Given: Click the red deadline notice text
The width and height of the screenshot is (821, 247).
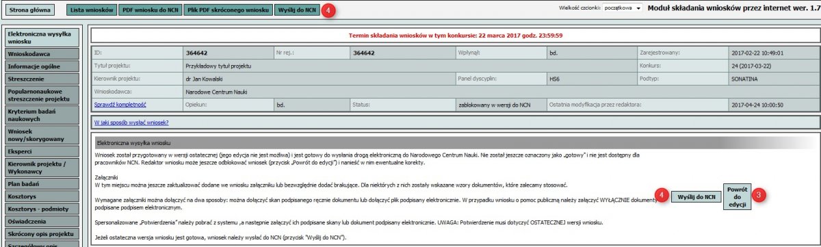Looking at the screenshot, I should [455, 35].
